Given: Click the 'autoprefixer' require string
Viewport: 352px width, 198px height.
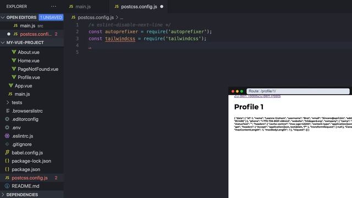Looking at the screenshot, I should pos(187,32).
